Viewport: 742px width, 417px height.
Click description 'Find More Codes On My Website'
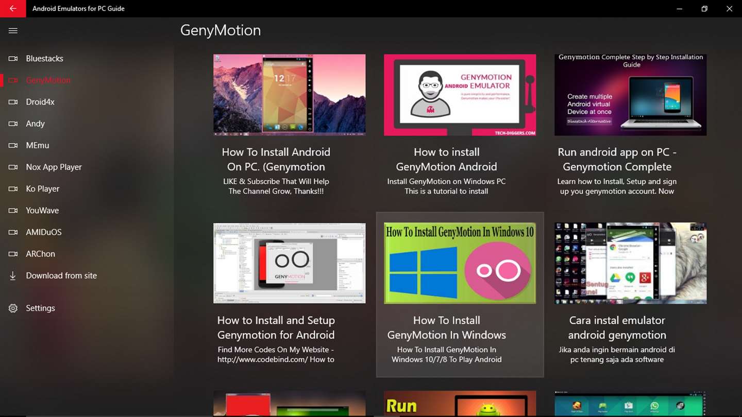(273, 350)
